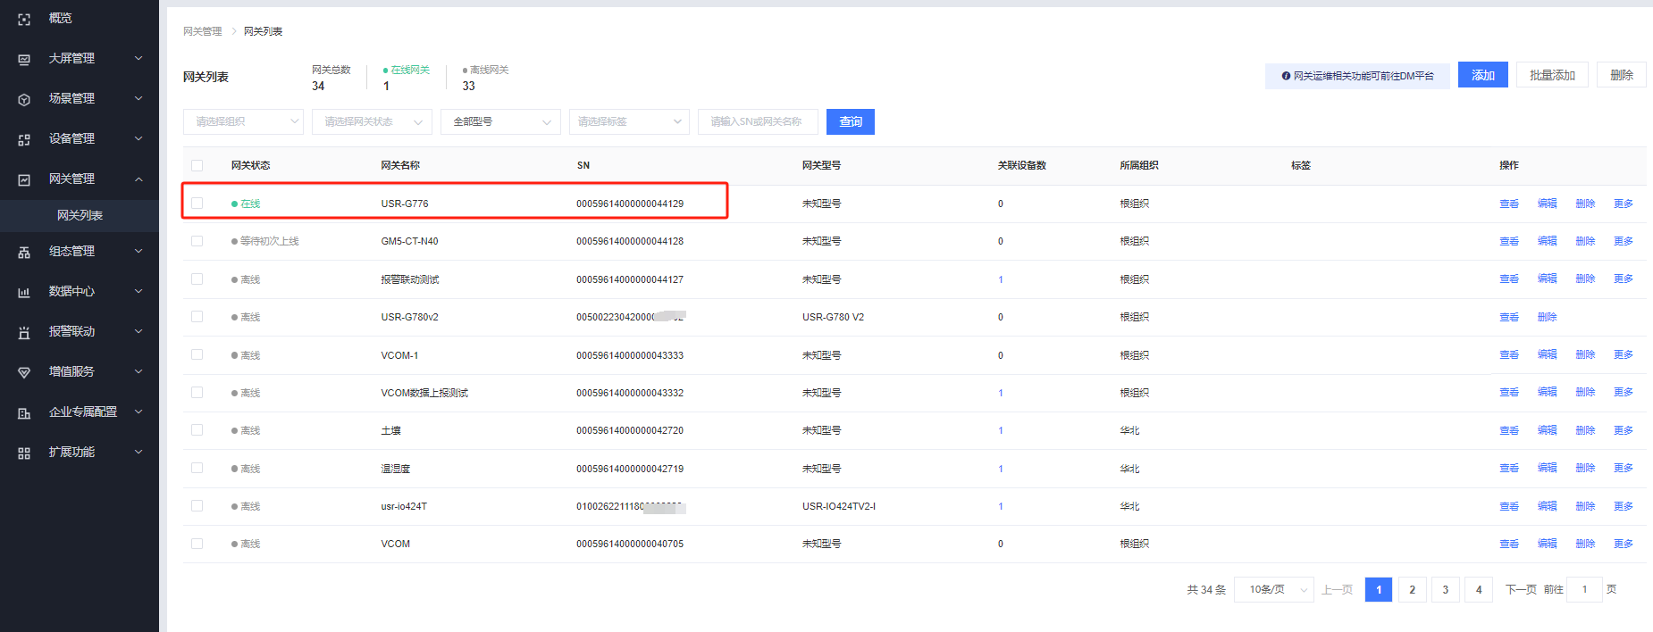Image resolution: width=1653 pixels, height=632 pixels.
Task: Click the 设备管理 sidebar icon
Action: pos(24,139)
